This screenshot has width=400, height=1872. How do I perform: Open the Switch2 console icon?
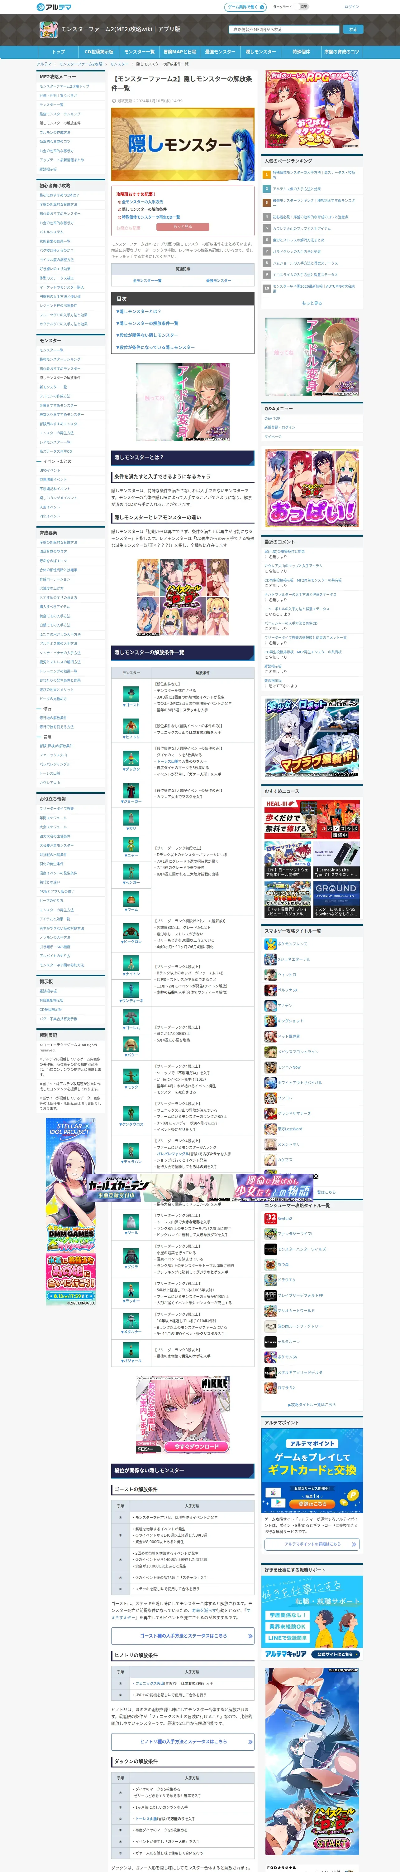click(270, 1219)
